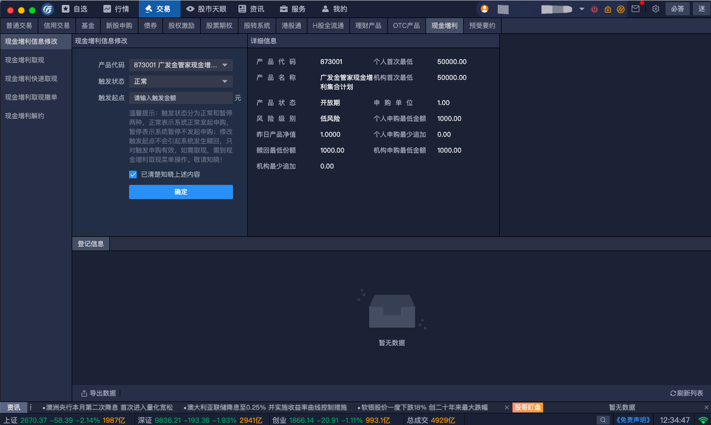711x425 pixels.
Task: Select 现金增利取现撤单 in sidebar
Action: tap(36, 97)
